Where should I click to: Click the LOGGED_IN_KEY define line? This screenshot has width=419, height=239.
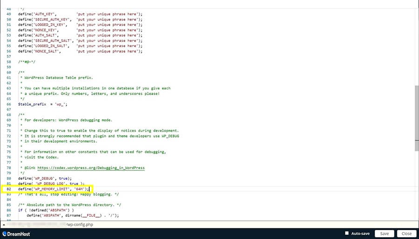click(80, 25)
